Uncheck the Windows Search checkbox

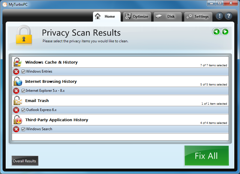tap(23, 129)
